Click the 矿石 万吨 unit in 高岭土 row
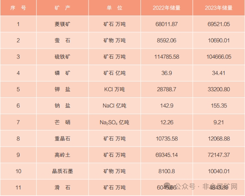This screenshot has height=196, width=245. pyautogui.click(x=115, y=155)
